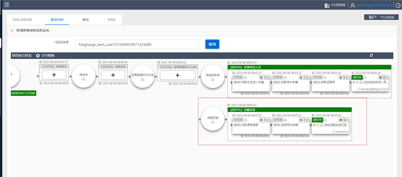Expand the first 货物装车 plus box
This screenshot has width=402, height=177.
coord(54,75)
